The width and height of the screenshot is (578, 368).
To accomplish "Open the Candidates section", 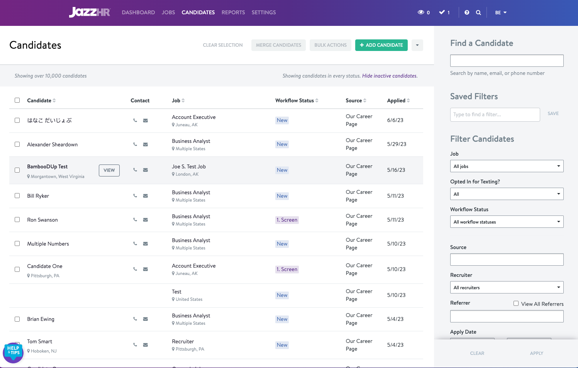I will point(198,12).
